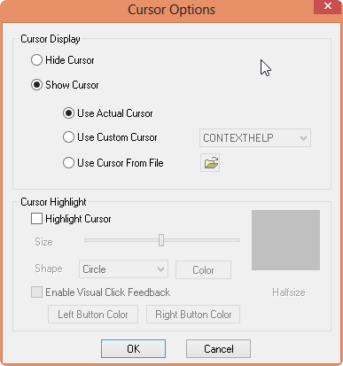Close the Cursor Options dialog window
Image resolution: width=343 pixels, height=366 pixels.
[x=327, y=6]
